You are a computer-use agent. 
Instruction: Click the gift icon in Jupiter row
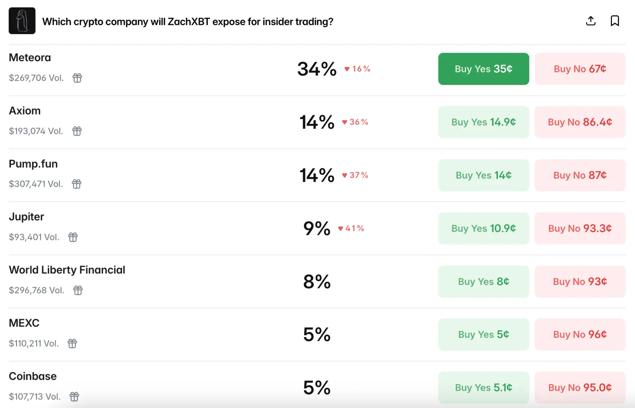click(x=73, y=237)
